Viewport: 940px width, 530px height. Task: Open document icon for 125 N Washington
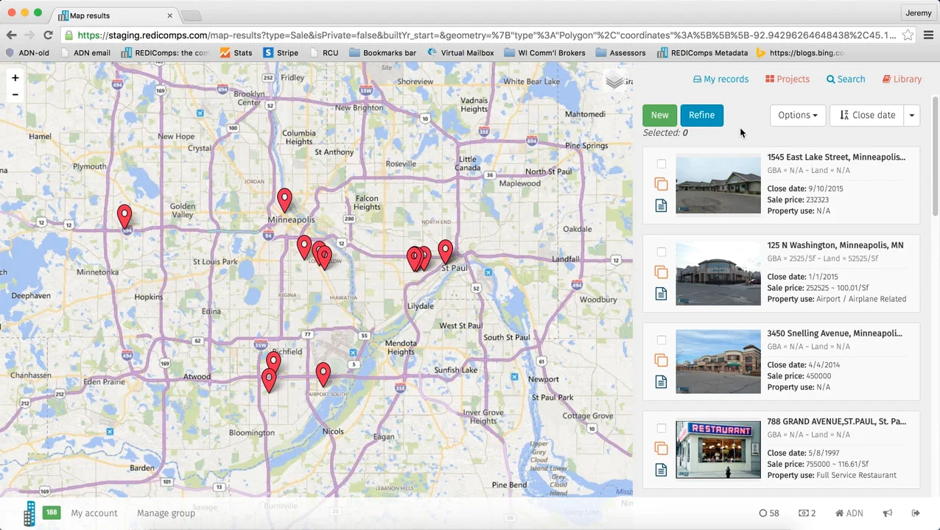661,294
